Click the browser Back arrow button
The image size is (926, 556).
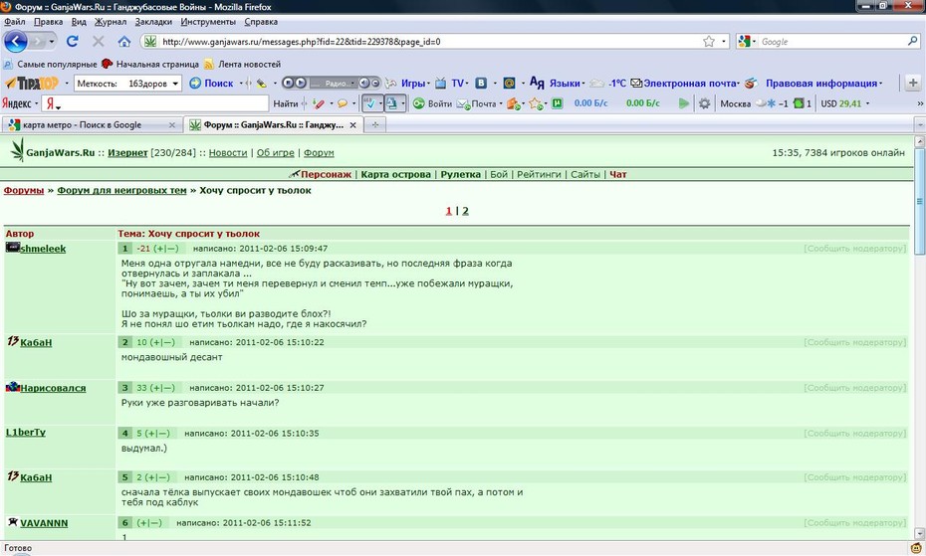pos(15,42)
